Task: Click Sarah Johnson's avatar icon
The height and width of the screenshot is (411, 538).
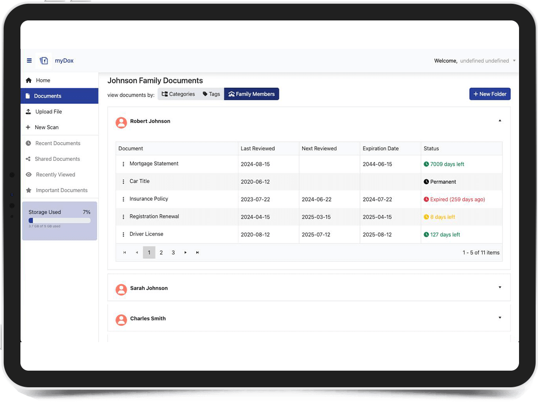Action: coord(121,290)
